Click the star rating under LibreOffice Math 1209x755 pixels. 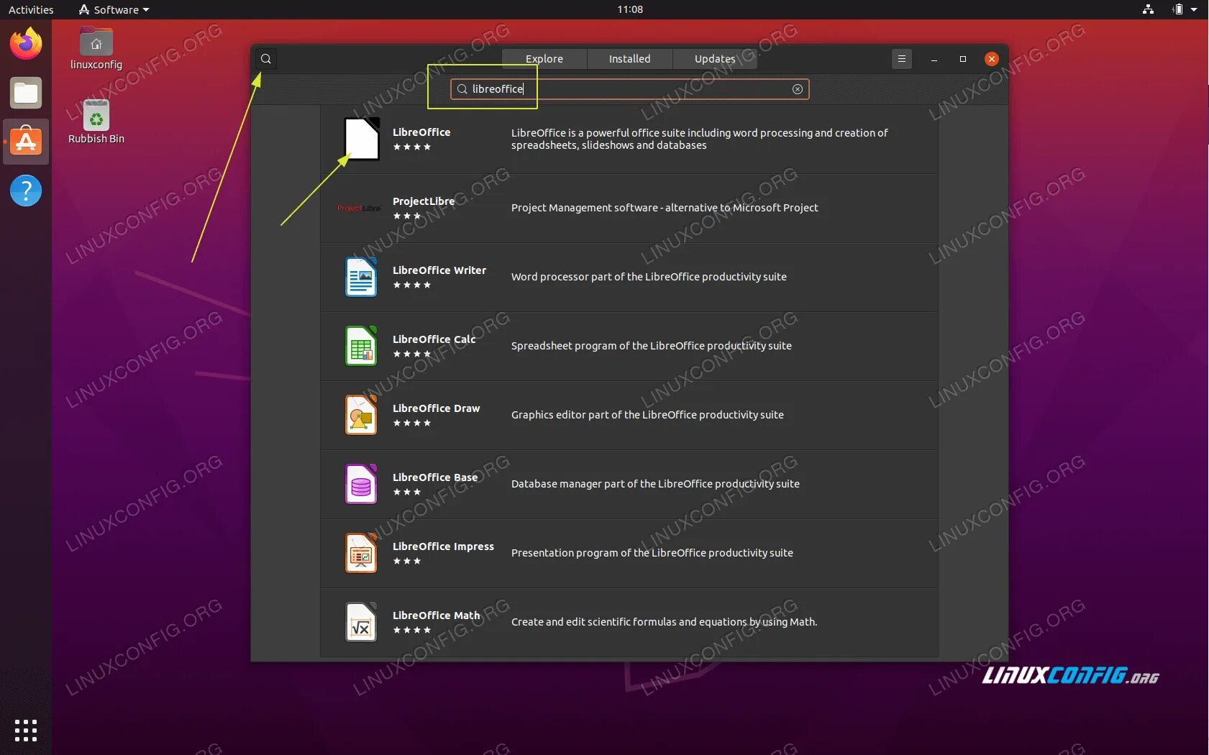(x=412, y=631)
